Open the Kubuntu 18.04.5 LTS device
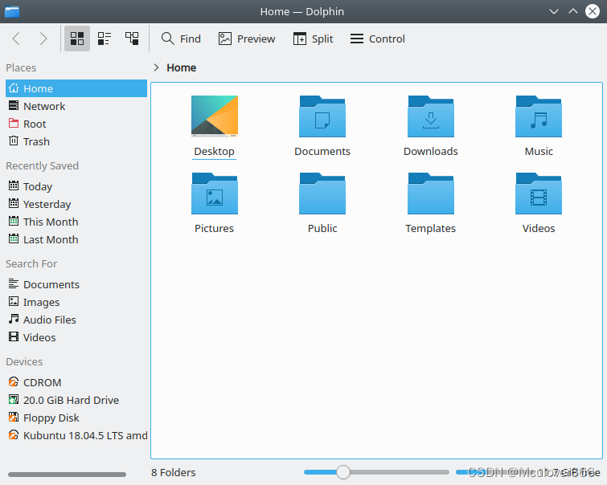607x485 pixels. click(x=76, y=435)
